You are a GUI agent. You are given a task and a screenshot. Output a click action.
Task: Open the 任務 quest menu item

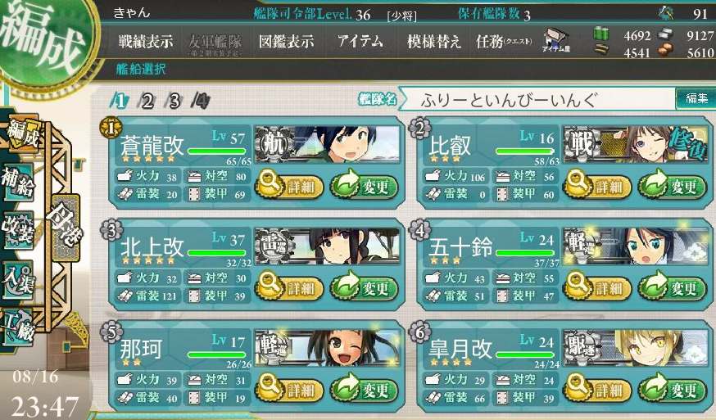(504, 42)
